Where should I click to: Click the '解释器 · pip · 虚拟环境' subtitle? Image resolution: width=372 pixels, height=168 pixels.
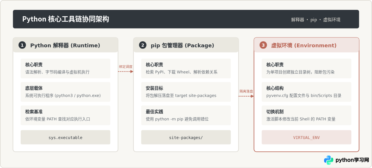[x=316, y=20]
